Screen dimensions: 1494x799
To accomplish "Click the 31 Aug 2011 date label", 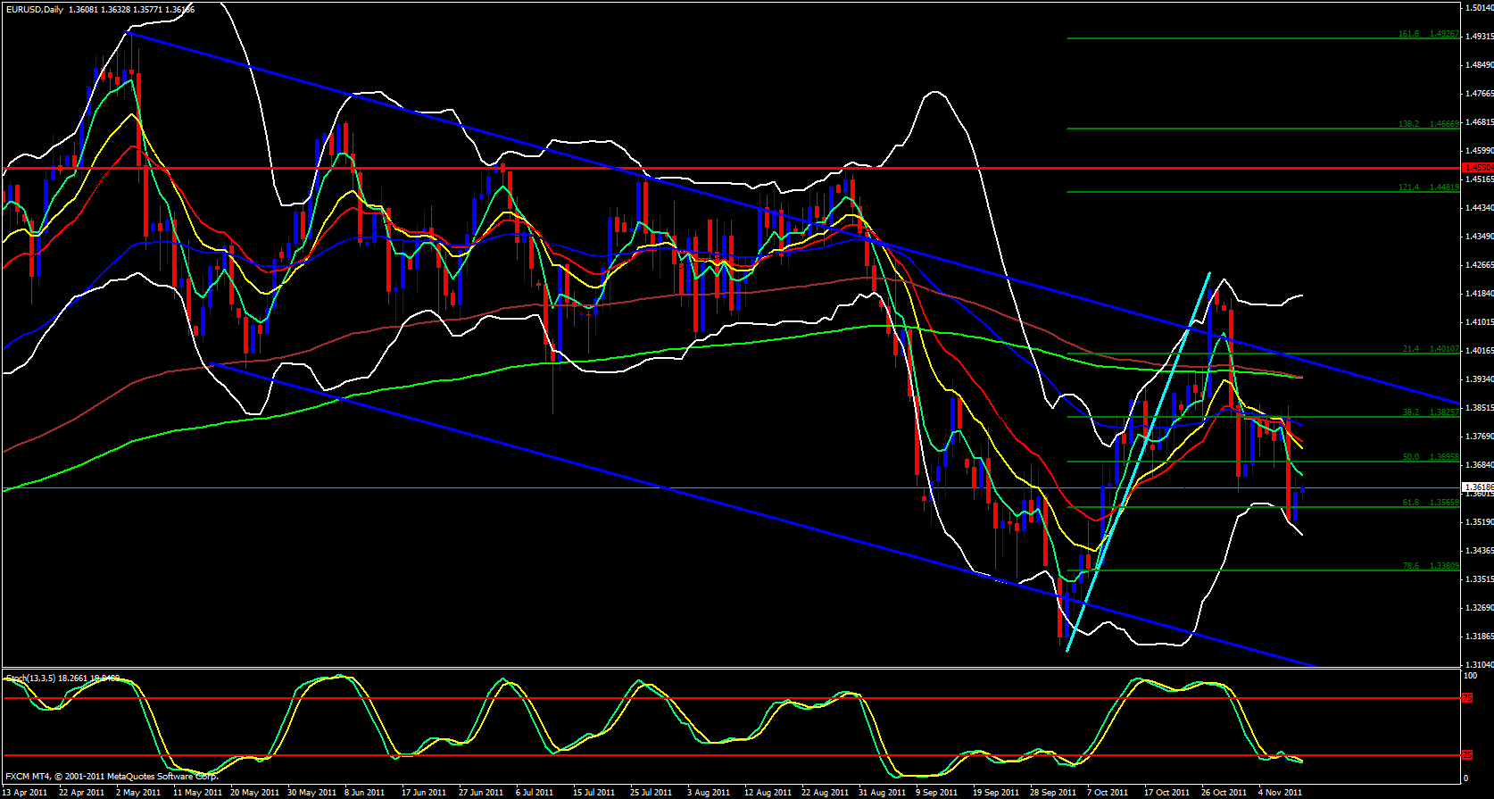I will tap(881, 792).
